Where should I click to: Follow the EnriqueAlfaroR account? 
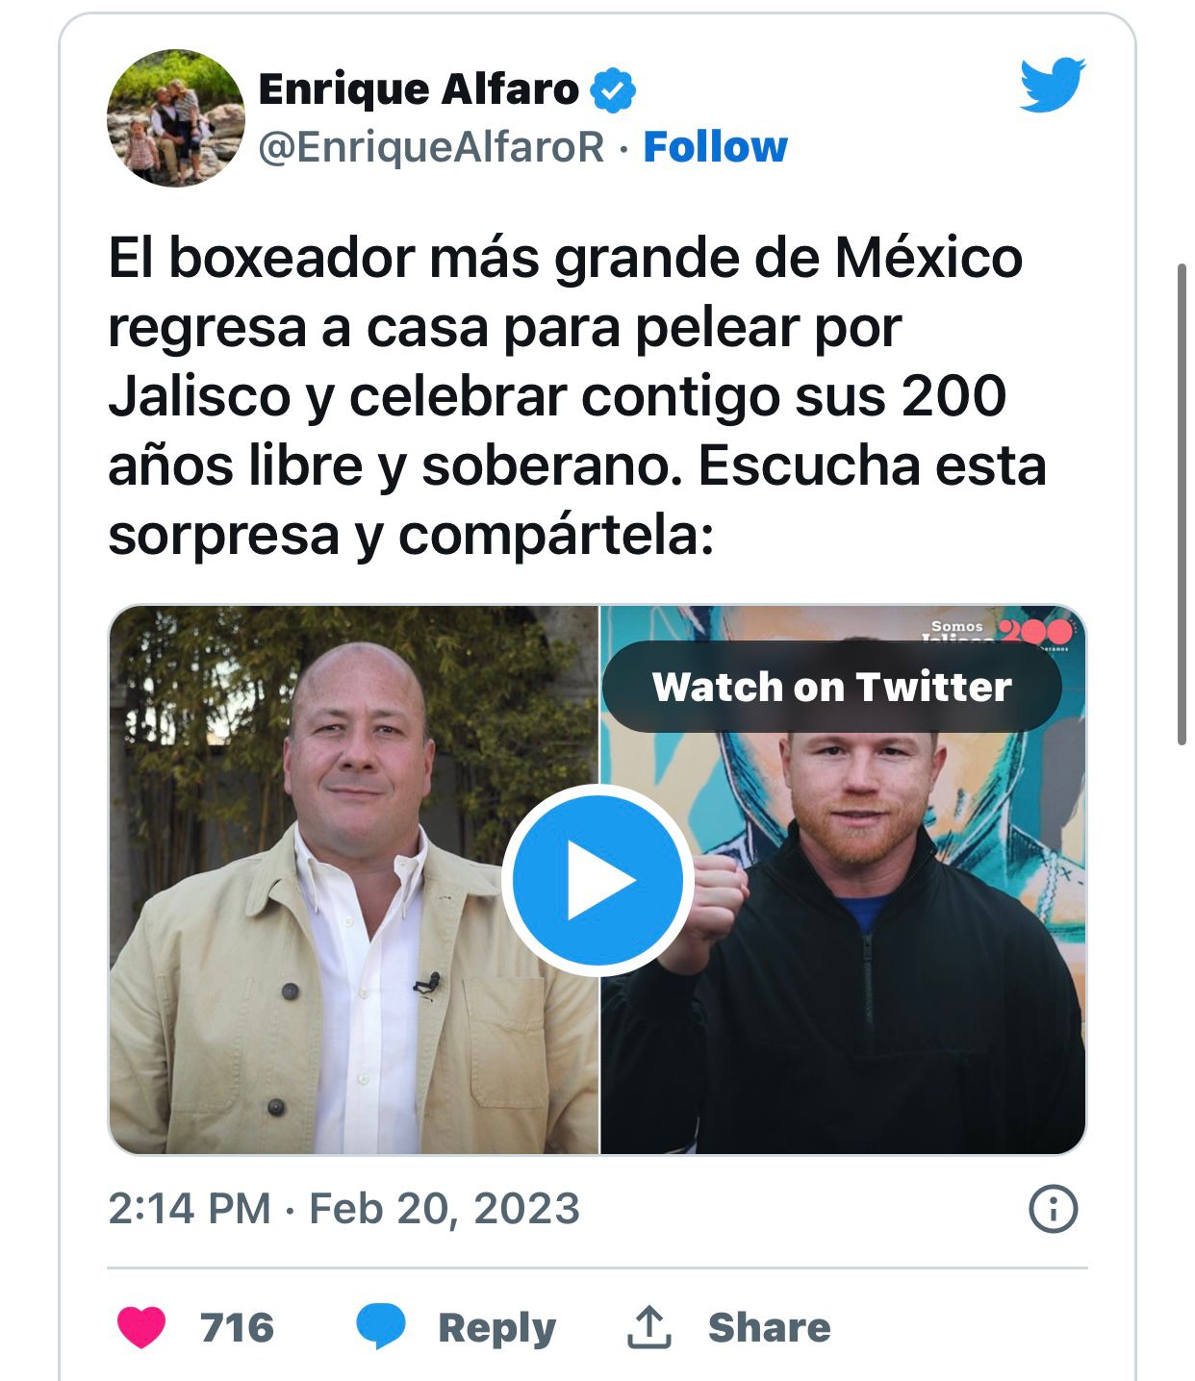point(715,147)
